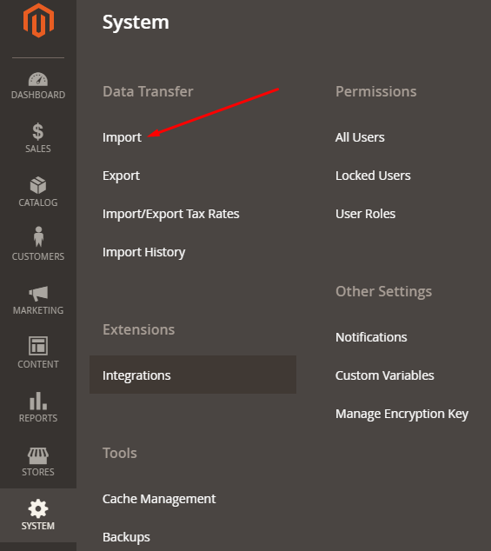Click the Data Transfer section heading
Viewport: 491px width, 551px height.
148,91
